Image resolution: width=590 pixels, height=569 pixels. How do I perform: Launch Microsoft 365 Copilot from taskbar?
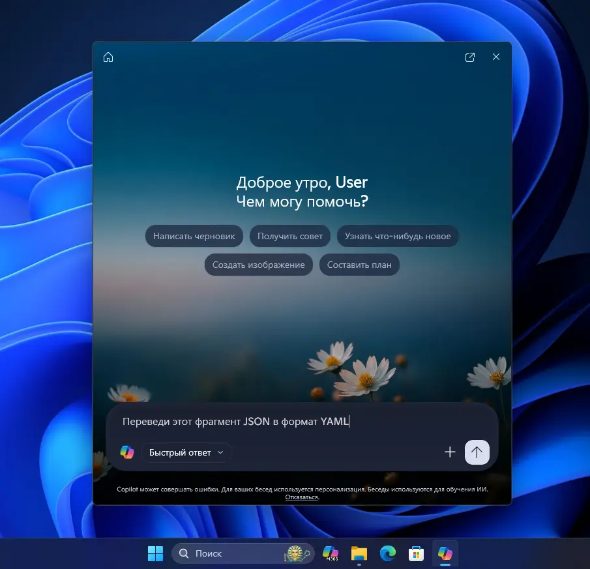331,554
